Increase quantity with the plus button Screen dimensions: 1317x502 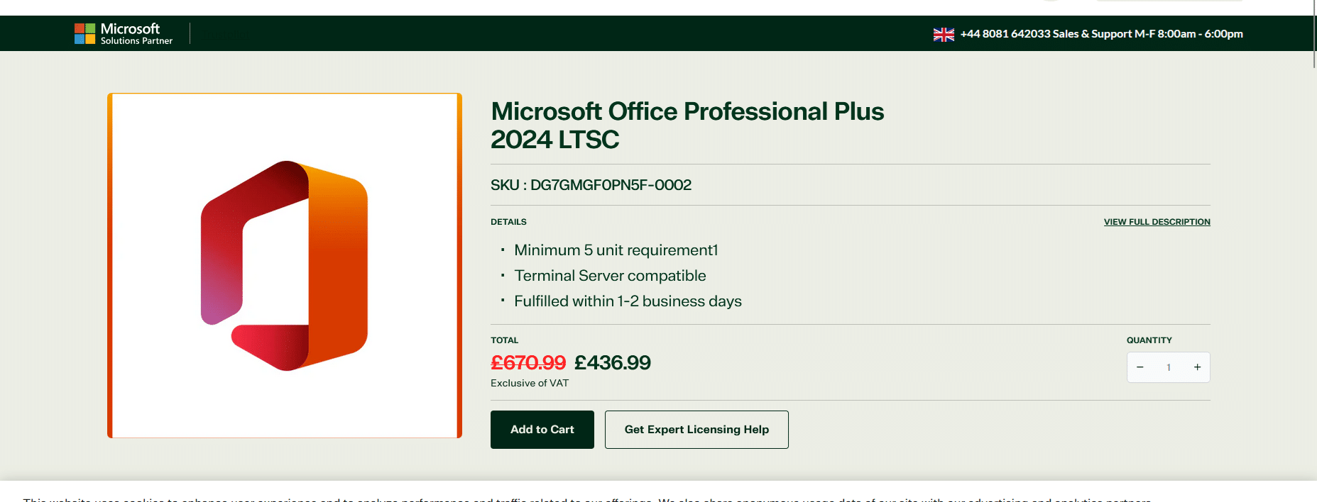pos(1197,367)
